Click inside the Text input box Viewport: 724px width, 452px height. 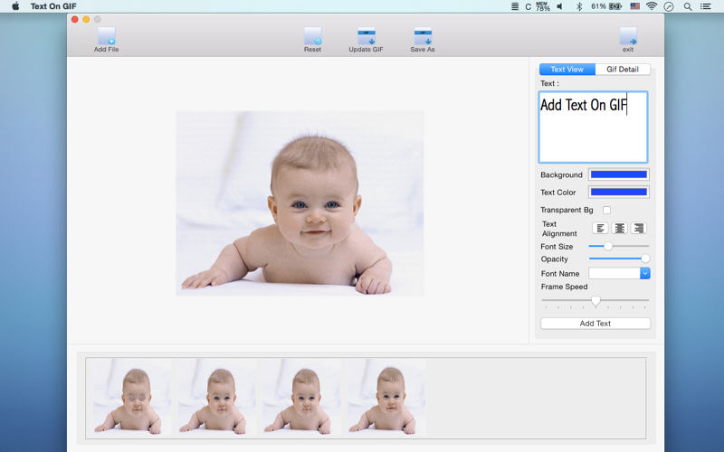594,127
